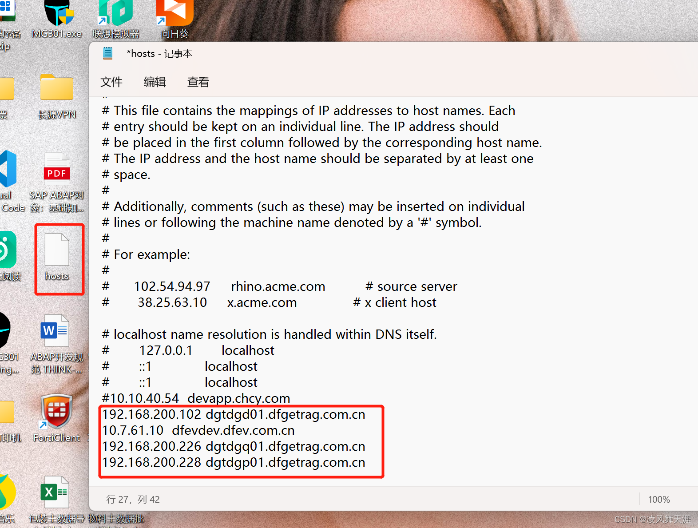Image resolution: width=698 pixels, height=528 pixels.
Task: Select the SAP ABAP PDF file icon
Action: 57,182
